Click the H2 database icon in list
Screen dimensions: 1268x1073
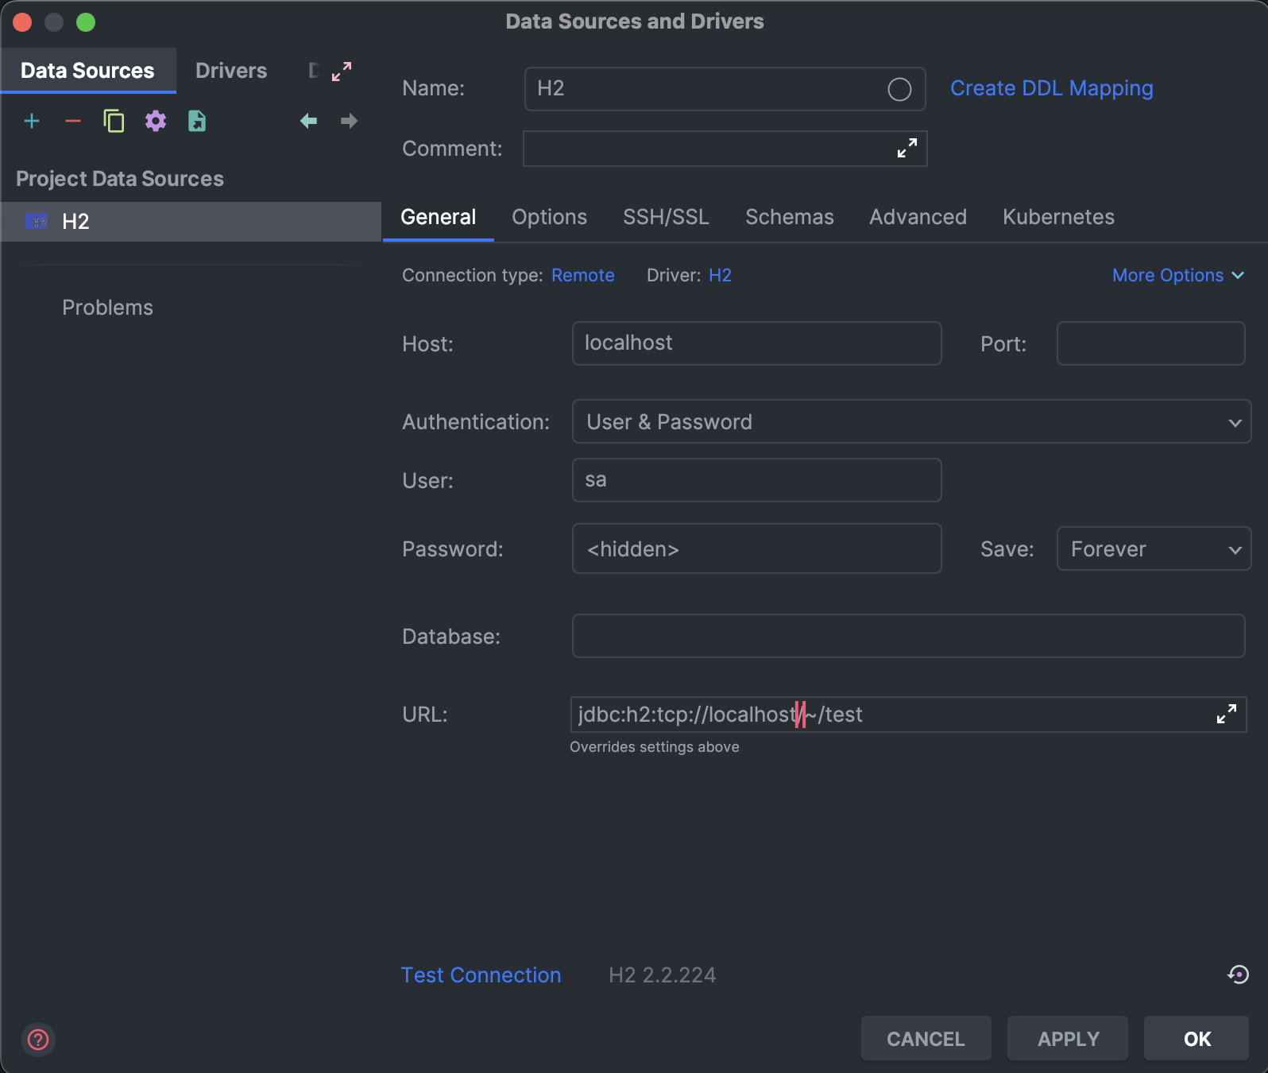(x=37, y=221)
